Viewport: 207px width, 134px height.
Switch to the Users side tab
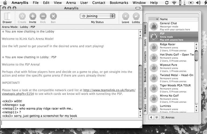[x=145, y=43]
